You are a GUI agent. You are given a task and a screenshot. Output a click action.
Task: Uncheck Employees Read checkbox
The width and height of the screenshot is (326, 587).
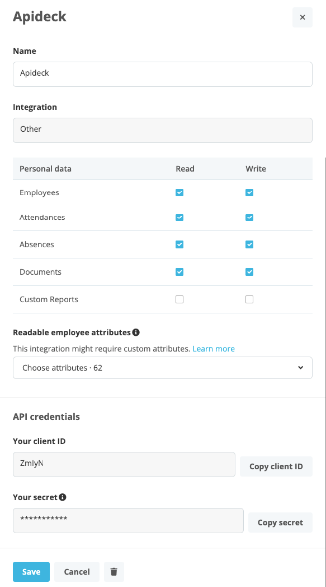(179, 192)
